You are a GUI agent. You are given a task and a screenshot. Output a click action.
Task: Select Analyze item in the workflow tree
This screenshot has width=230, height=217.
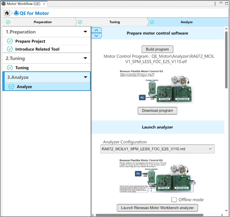coord(24,87)
